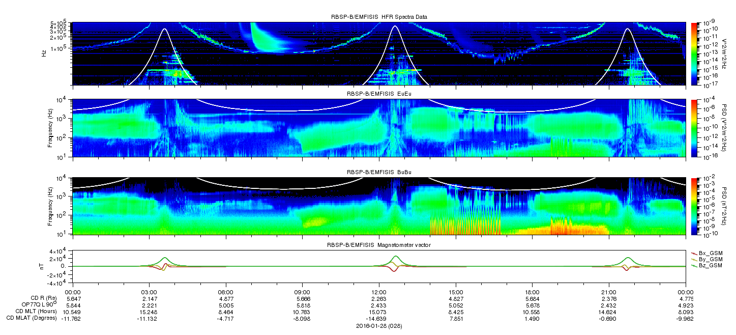This screenshot has height=335, width=736.
Task: Click the first white gyrofrequency peak in HFR
Action: (x=164, y=30)
